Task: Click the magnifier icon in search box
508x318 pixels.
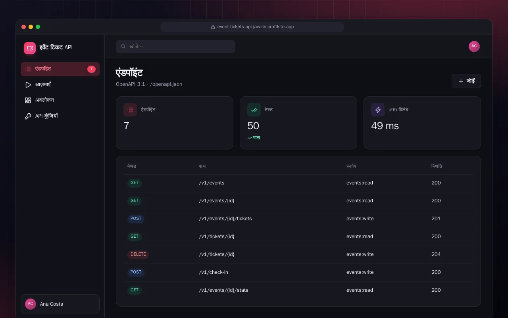Action: point(123,47)
